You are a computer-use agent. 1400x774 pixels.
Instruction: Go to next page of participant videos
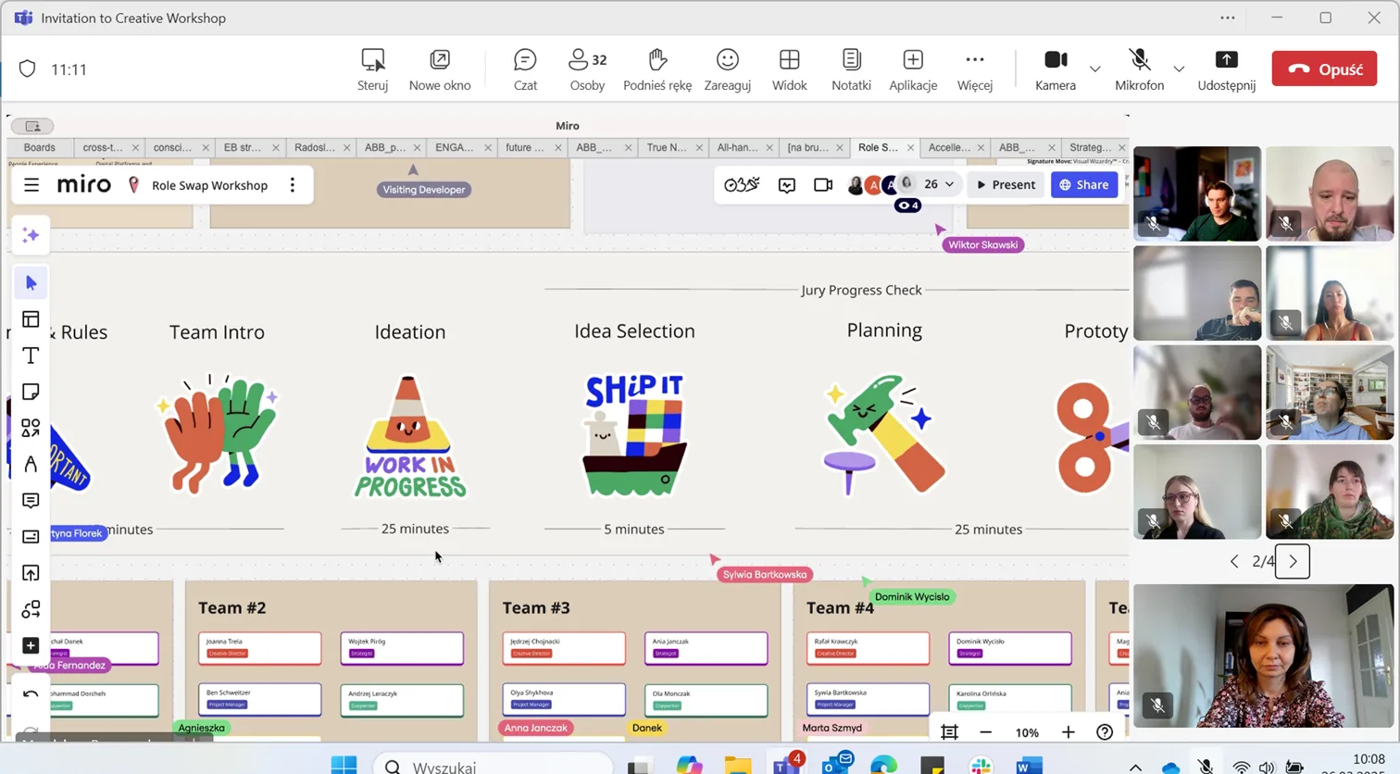[x=1293, y=561]
